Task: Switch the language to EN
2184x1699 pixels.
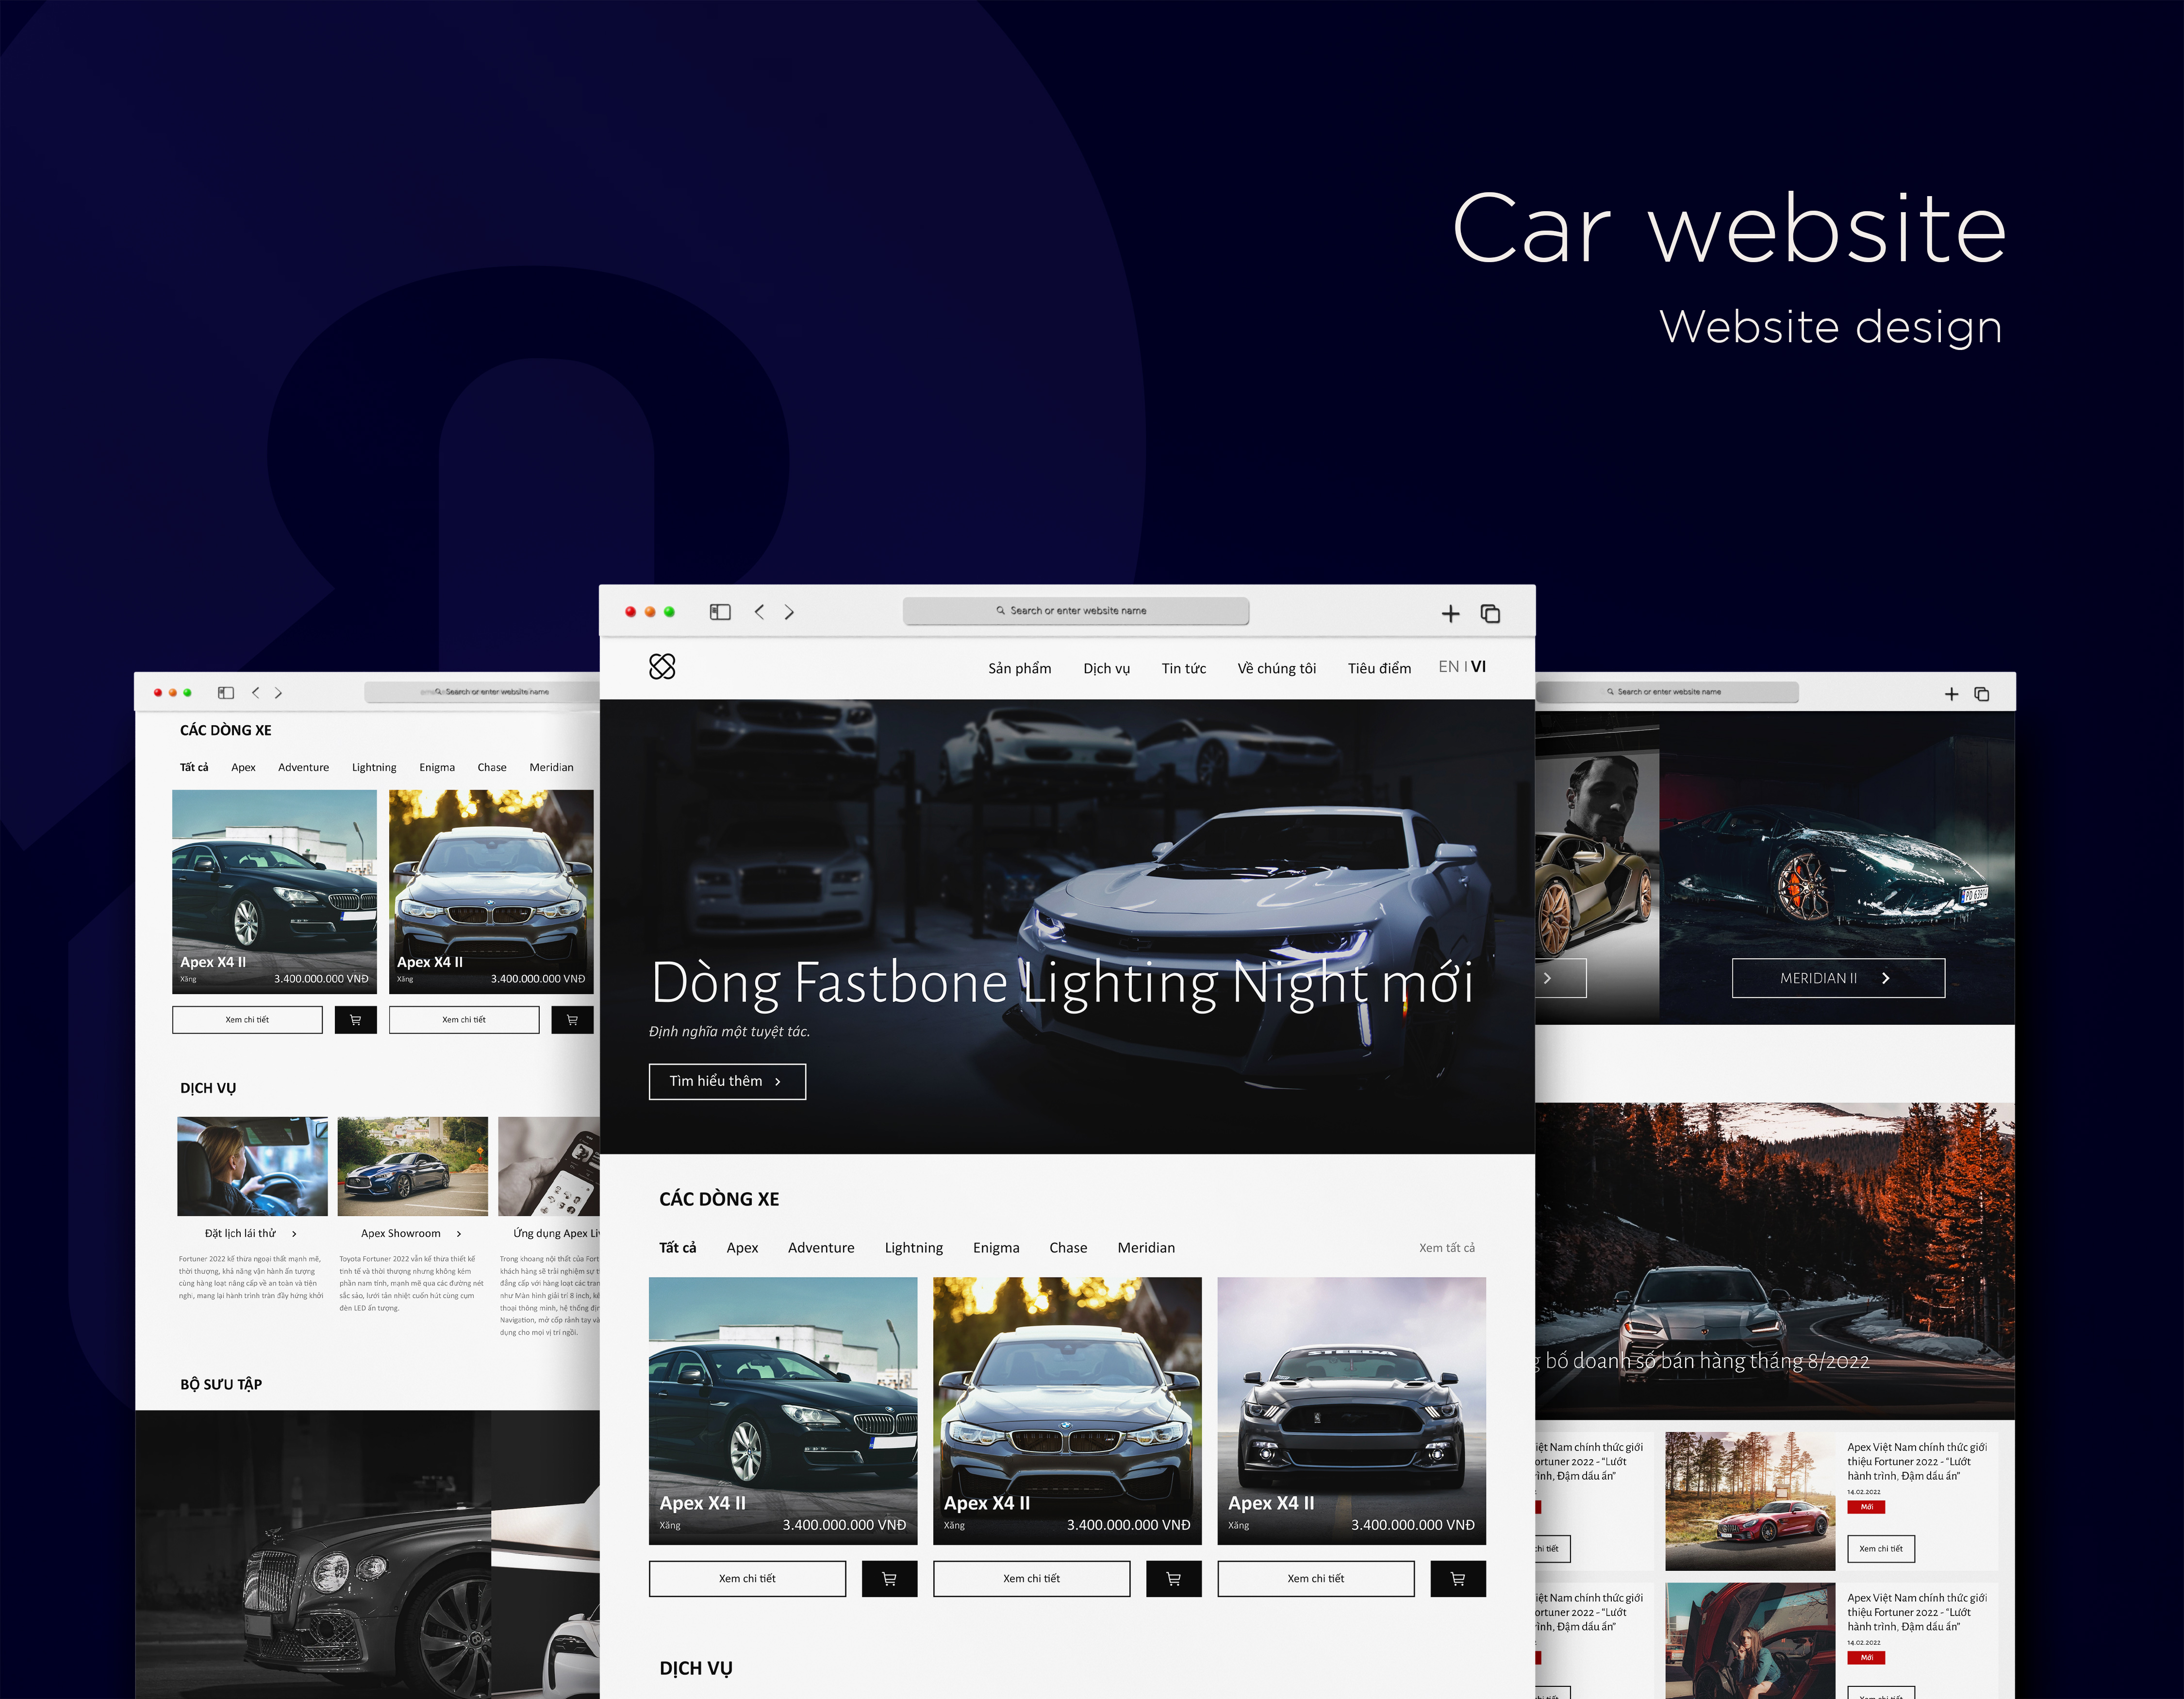Action: click(1448, 667)
